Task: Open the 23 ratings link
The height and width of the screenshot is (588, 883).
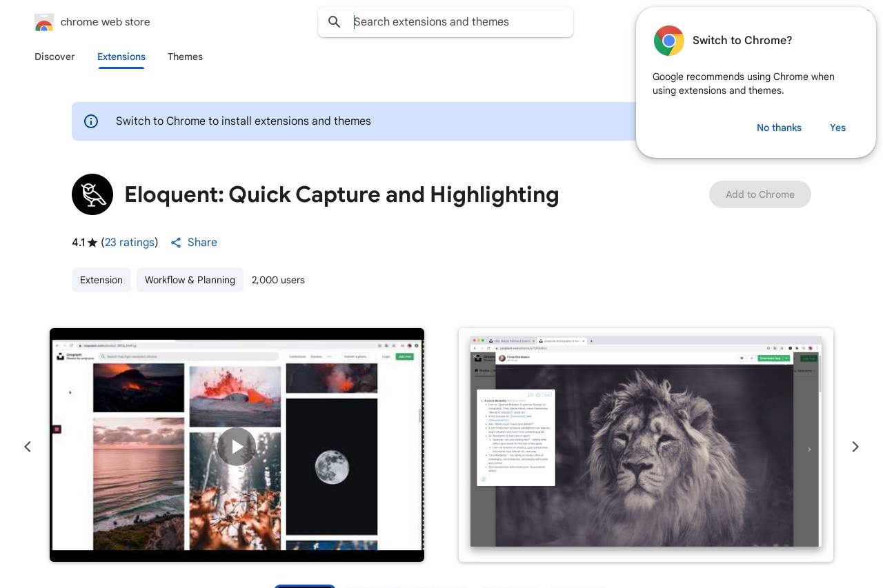Action: point(130,243)
